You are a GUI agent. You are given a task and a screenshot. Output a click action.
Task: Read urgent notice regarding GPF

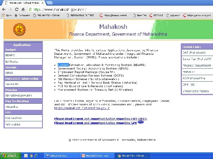click(96, 123)
